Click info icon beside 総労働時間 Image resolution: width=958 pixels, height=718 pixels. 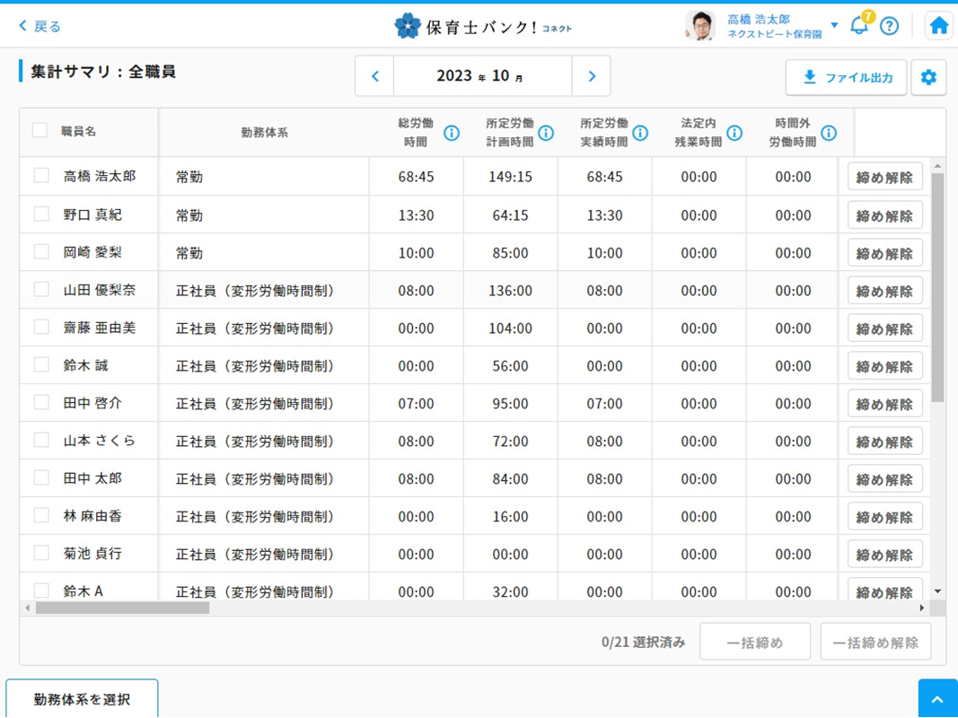point(452,133)
